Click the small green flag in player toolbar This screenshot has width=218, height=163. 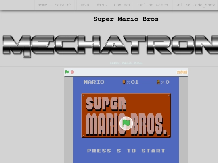pos(67,72)
